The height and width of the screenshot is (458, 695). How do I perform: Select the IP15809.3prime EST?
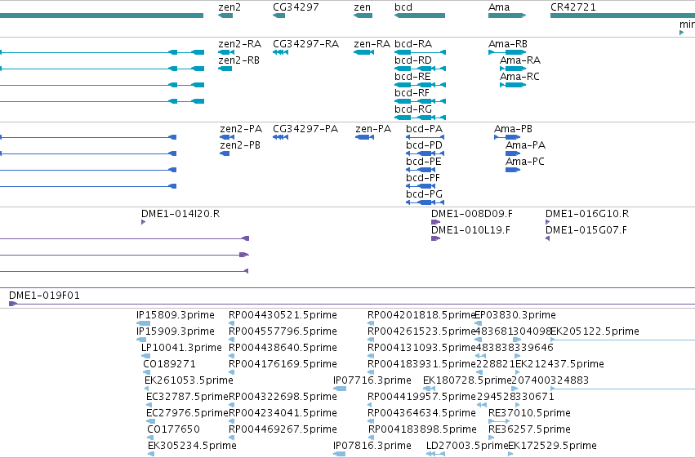pos(144,323)
